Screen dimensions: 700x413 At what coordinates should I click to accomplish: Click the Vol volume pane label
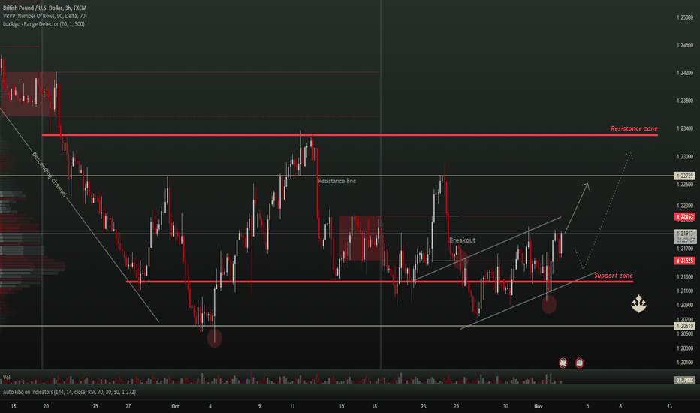point(6,377)
